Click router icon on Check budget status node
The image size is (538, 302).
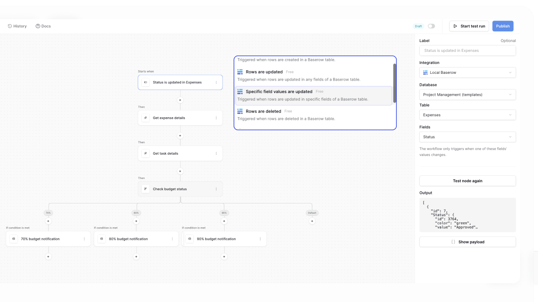click(x=145, y=189)
